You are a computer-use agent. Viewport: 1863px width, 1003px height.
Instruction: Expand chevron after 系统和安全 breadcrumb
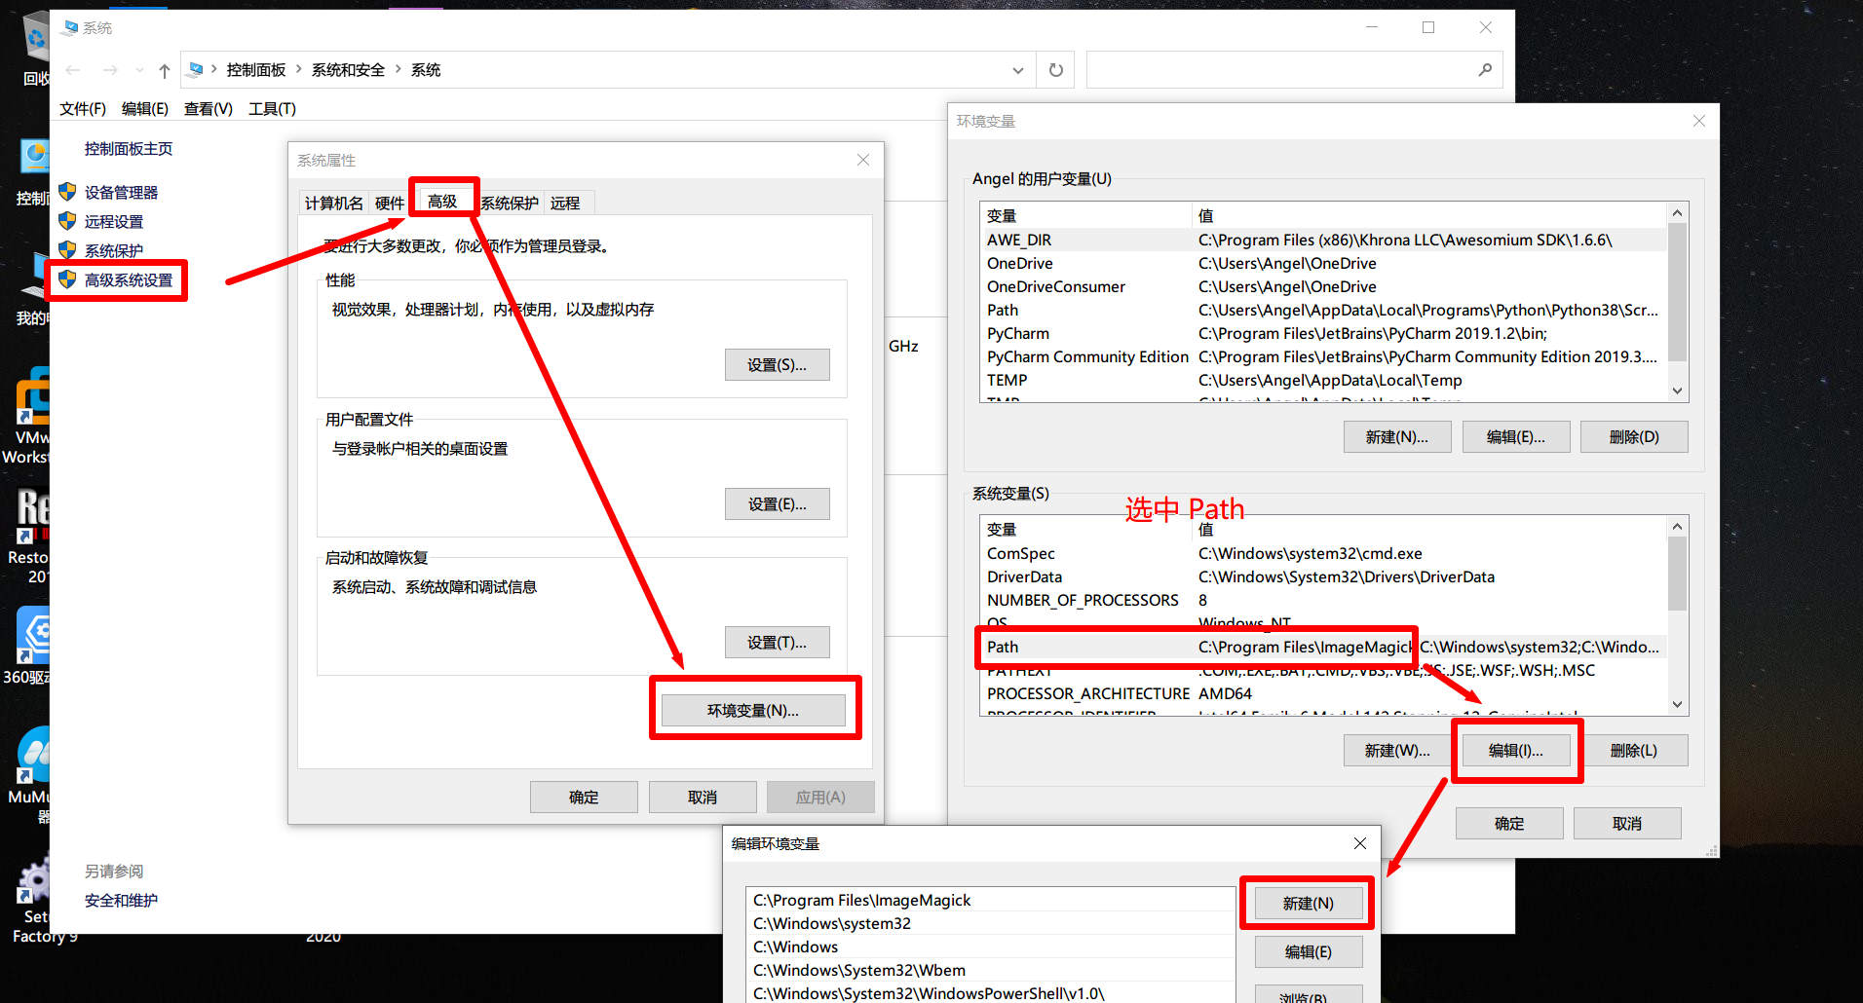click(399, 69)
